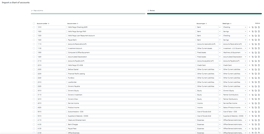
Task: Sort by Detail type column
Action: (231, 24)
